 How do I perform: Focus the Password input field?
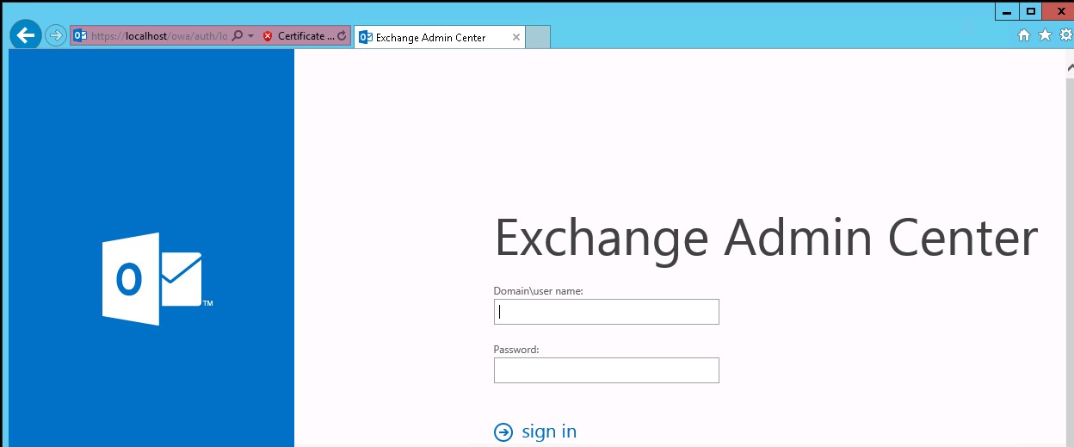606,370
